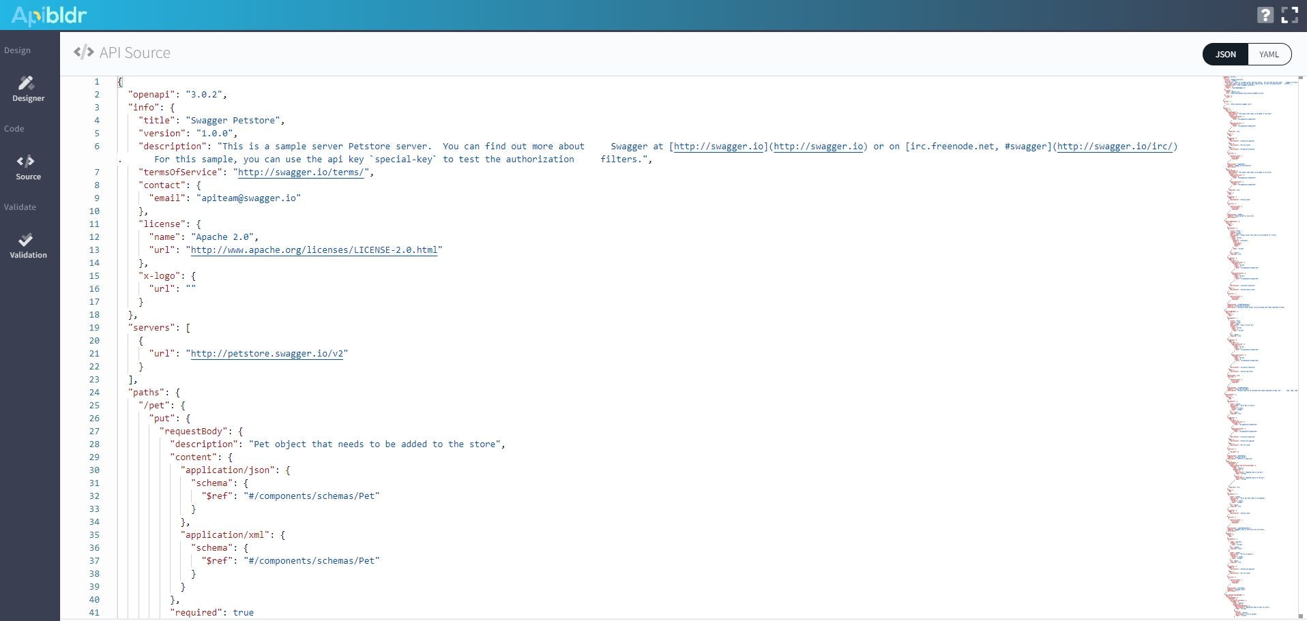Viewport: 1307px width, 621px height.
Task: Open the petstore server URL link
Action: point(267,353)
